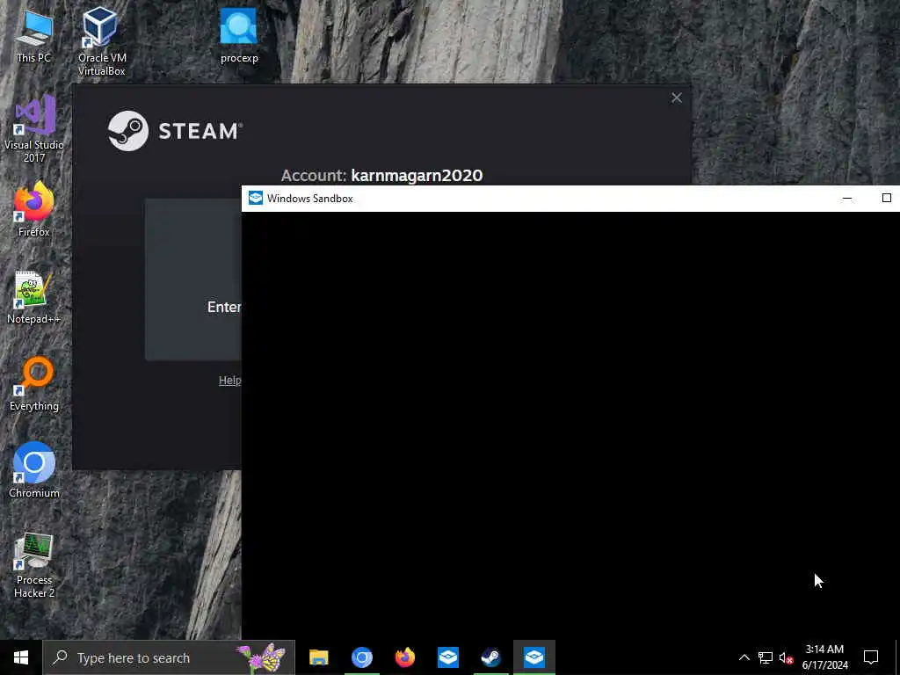Image resolution: width=900 pixels, height=675 pixels.
Task: Select the Notepad++ desktop shortcut
Action: pyautogui.click(x=34, y=297)
